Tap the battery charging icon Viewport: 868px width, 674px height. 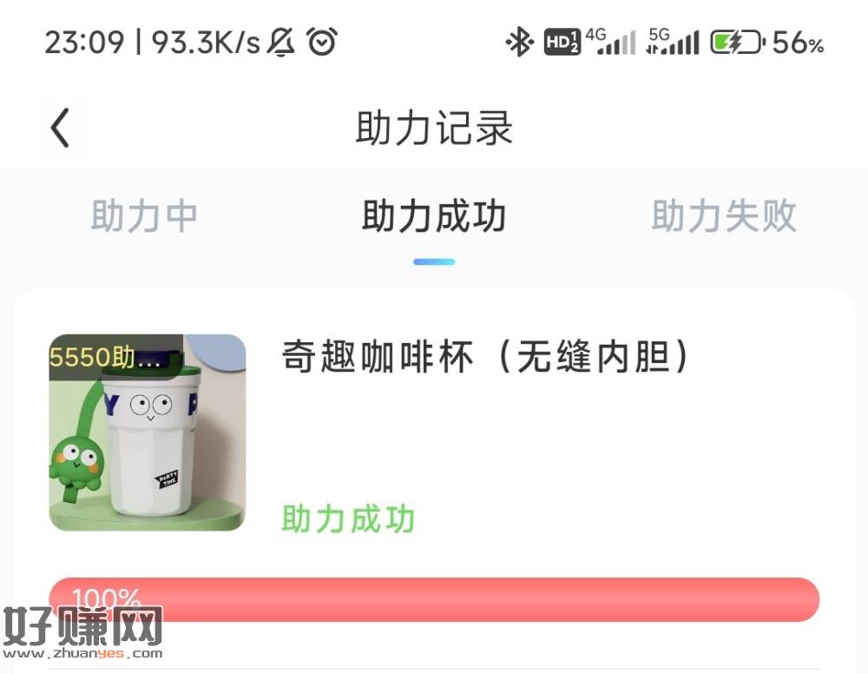(x=738, y=42)
